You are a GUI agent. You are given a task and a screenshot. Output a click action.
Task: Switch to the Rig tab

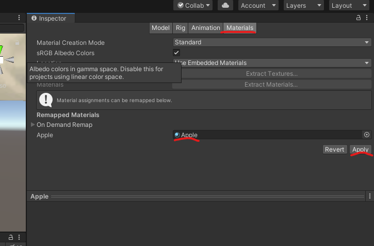pyautogui.click(x=181, y=28)
